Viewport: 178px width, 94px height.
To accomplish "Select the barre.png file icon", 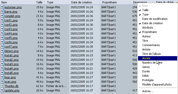I will (x=2, y=12).
